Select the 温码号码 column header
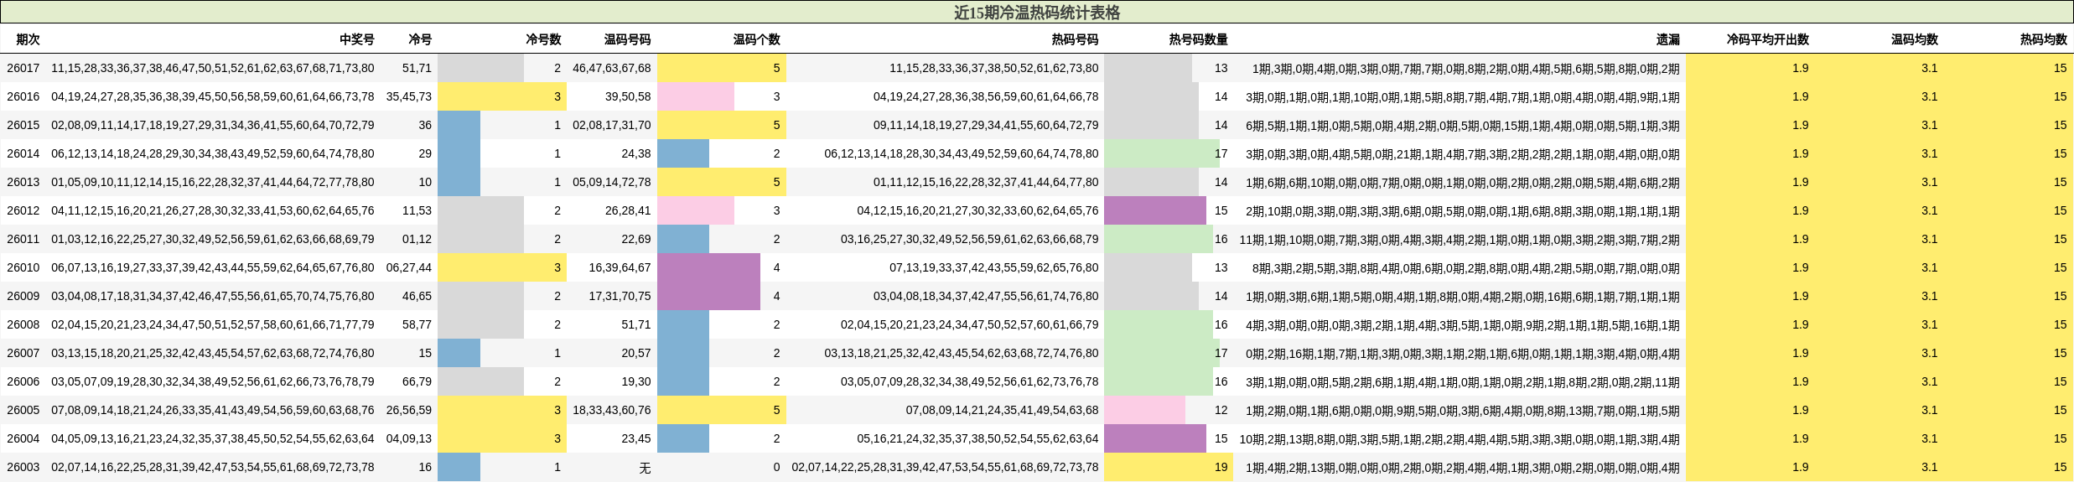Image resolution: width=2074 pixels, height=482 pixels. 627,39
